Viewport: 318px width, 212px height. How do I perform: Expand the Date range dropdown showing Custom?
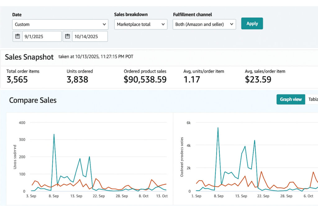[60, 24]
